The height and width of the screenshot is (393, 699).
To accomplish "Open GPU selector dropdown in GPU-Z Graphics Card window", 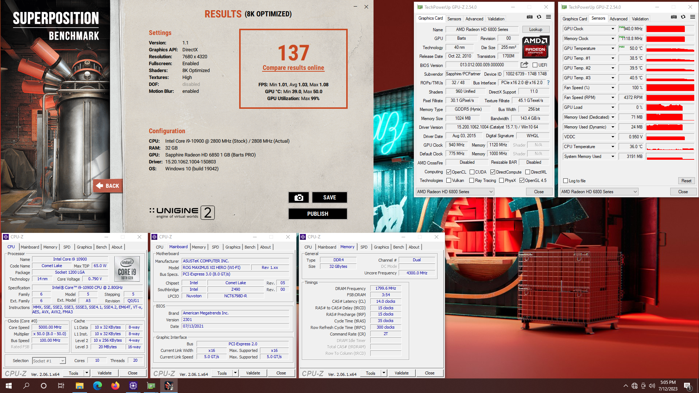I will point(455,192).
